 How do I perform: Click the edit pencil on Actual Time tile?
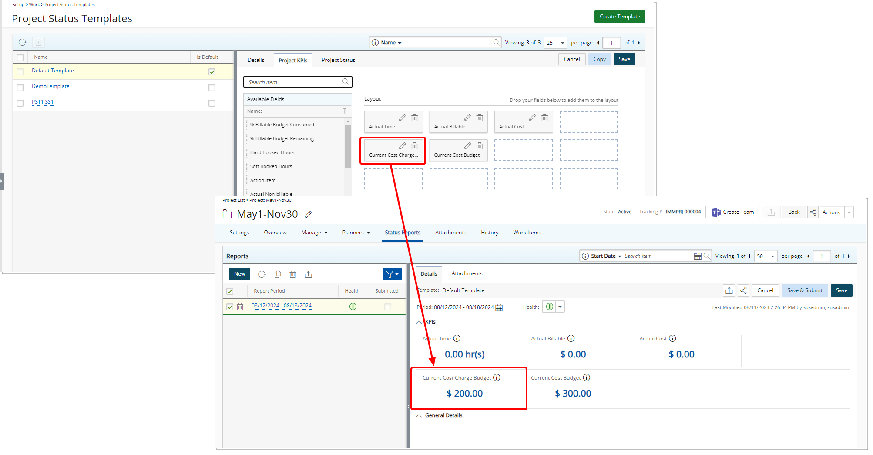click(x=402, y=118)
